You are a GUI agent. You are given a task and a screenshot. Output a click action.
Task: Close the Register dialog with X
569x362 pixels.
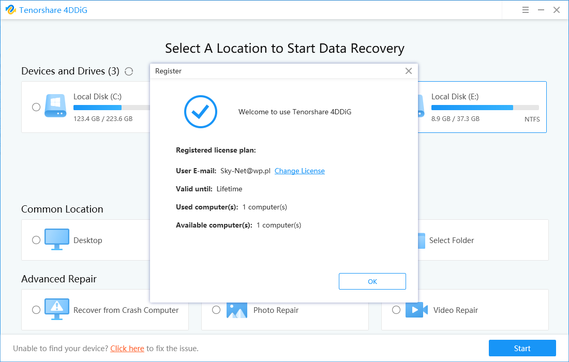(x=409, y=71)
